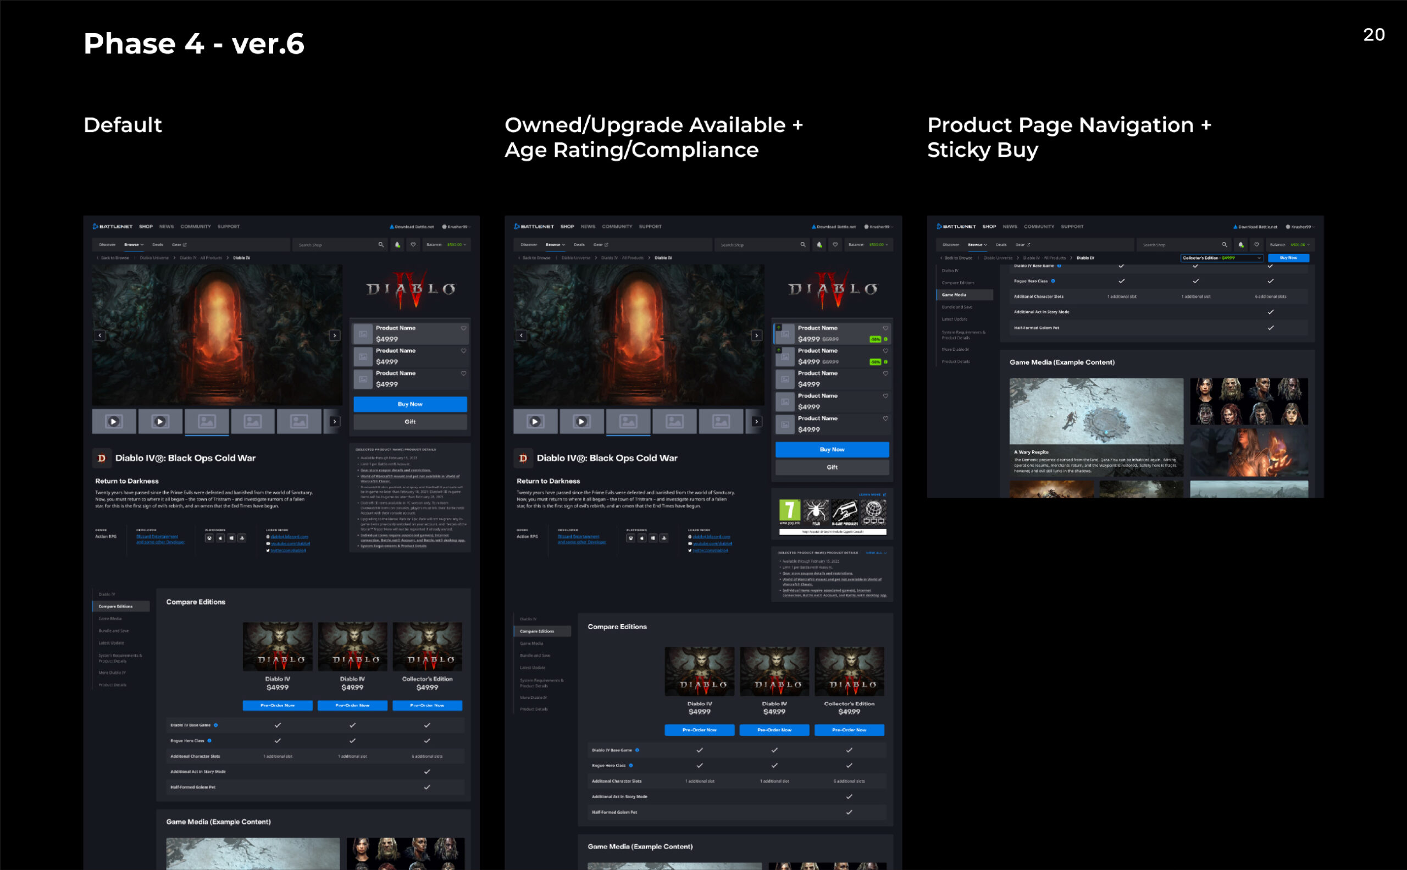Click search magnifier in Owned/Upgrade mockup
Viewport: 1407px width, 870px height.
pyautogui.click(x=802, y=245)
